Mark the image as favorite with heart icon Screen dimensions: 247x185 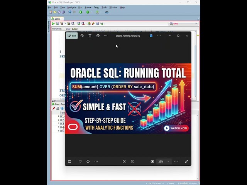coord(80,161)
